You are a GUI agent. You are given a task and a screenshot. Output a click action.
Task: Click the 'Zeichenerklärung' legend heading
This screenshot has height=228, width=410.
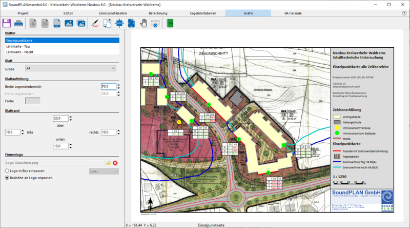(347, 110)
